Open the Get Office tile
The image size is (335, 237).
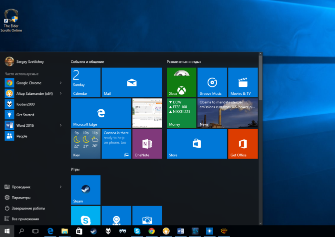click(243, 144)
